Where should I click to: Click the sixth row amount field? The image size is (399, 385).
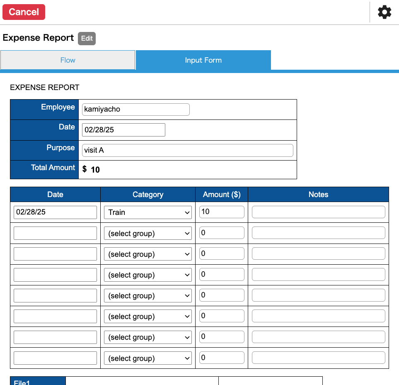coord(222,316)
